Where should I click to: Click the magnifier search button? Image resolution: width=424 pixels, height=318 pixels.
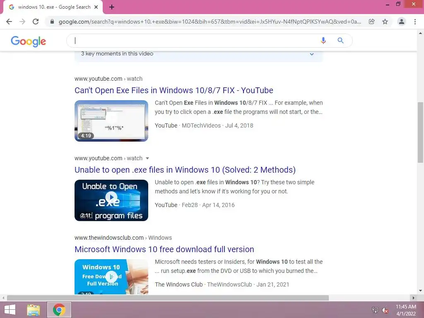click(x=340, y=41)
